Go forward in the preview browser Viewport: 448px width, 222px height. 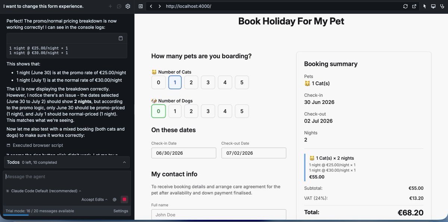(x=160, y=6)
